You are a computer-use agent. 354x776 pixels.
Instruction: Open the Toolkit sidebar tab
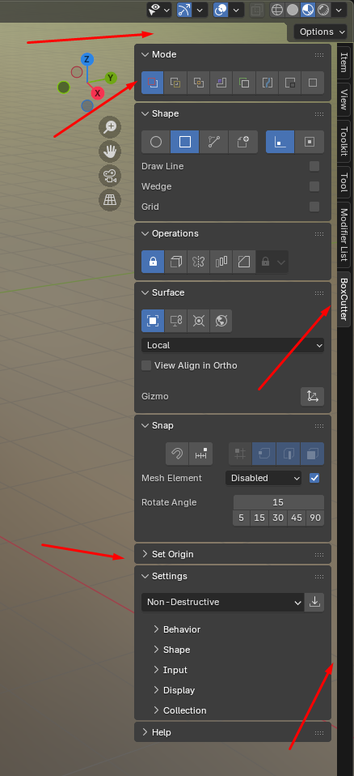[x=344, y=141]
